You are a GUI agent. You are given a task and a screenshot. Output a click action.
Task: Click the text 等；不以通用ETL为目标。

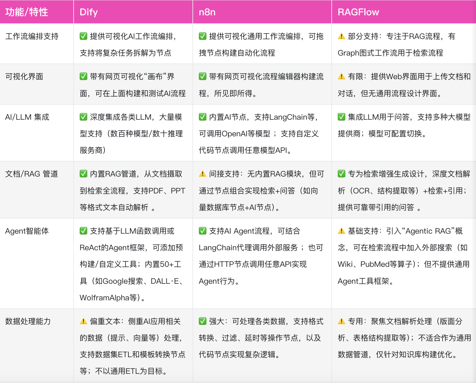tap(124, 371)
